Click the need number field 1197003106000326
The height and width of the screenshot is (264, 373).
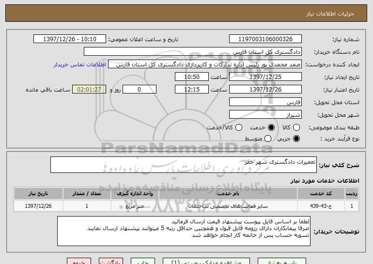265,39
